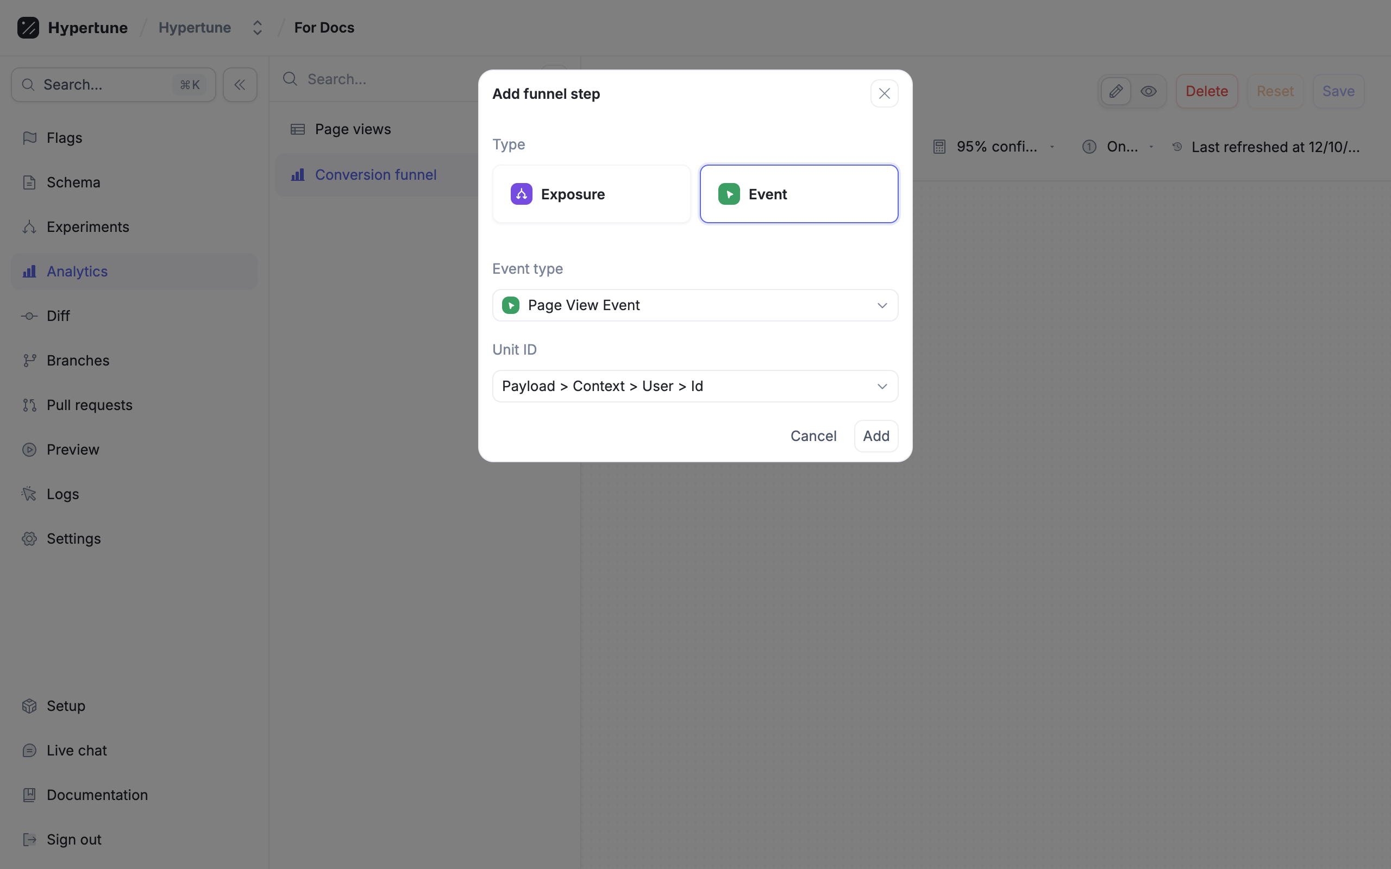1391x869 pixels.
Task: Close the Add funnel step dialog
Action: (x=884, y=93)
